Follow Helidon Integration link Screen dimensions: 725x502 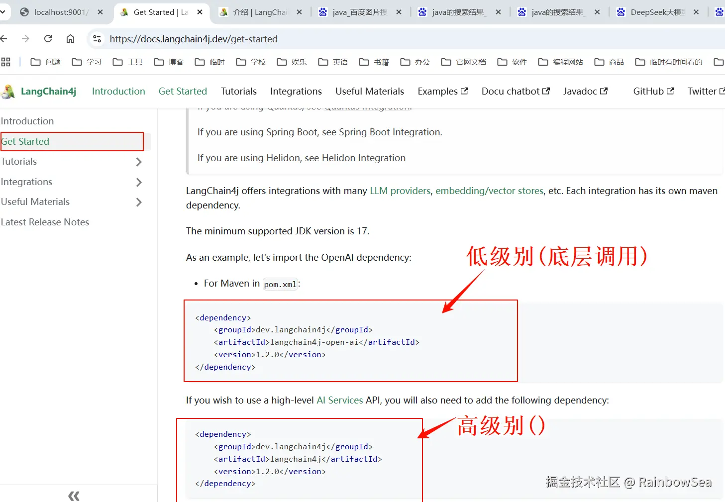point(364,158)
